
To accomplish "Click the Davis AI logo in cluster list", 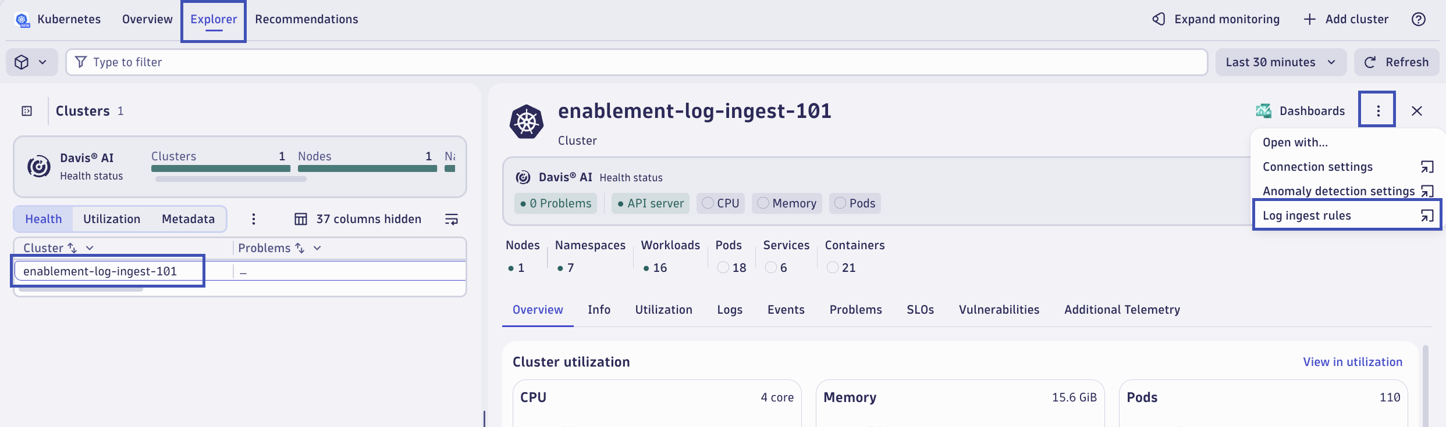I will pyautogui.click(x=39, y=167).
